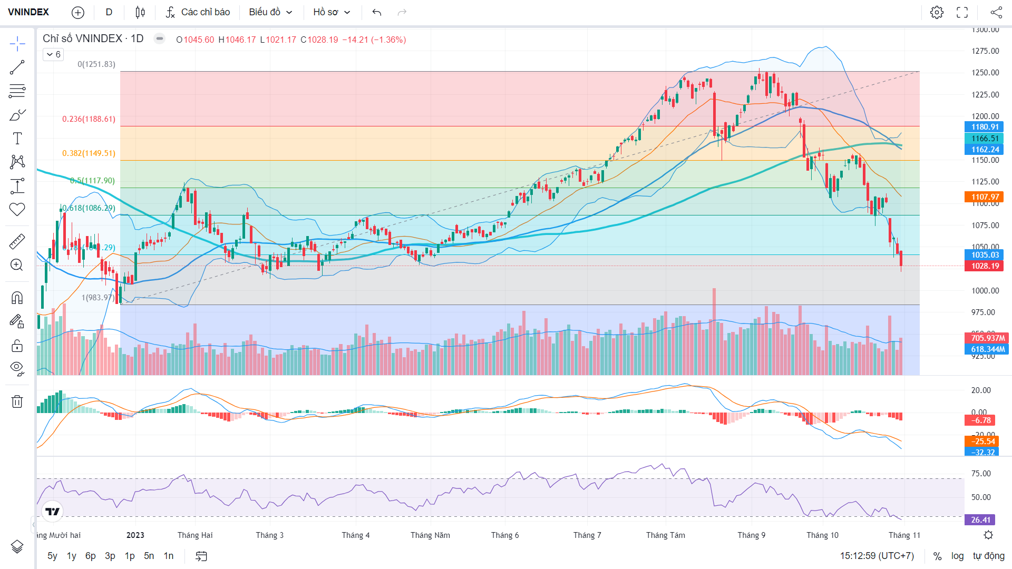Select the ruler measure tool
This screenshot has height=569, width=1012.
(x=17, y=242)
